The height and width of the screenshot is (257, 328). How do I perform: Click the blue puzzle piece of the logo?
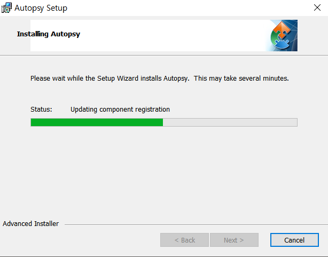[282, 43]
